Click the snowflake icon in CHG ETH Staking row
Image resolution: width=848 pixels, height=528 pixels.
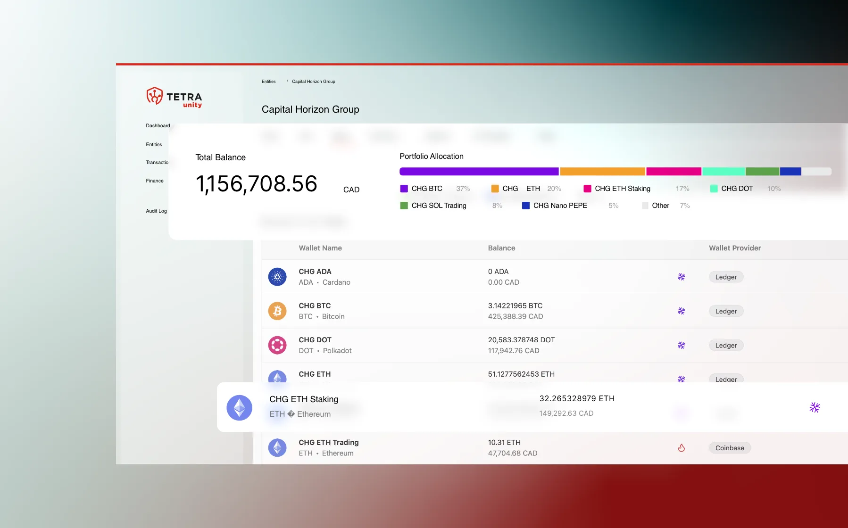815,407
